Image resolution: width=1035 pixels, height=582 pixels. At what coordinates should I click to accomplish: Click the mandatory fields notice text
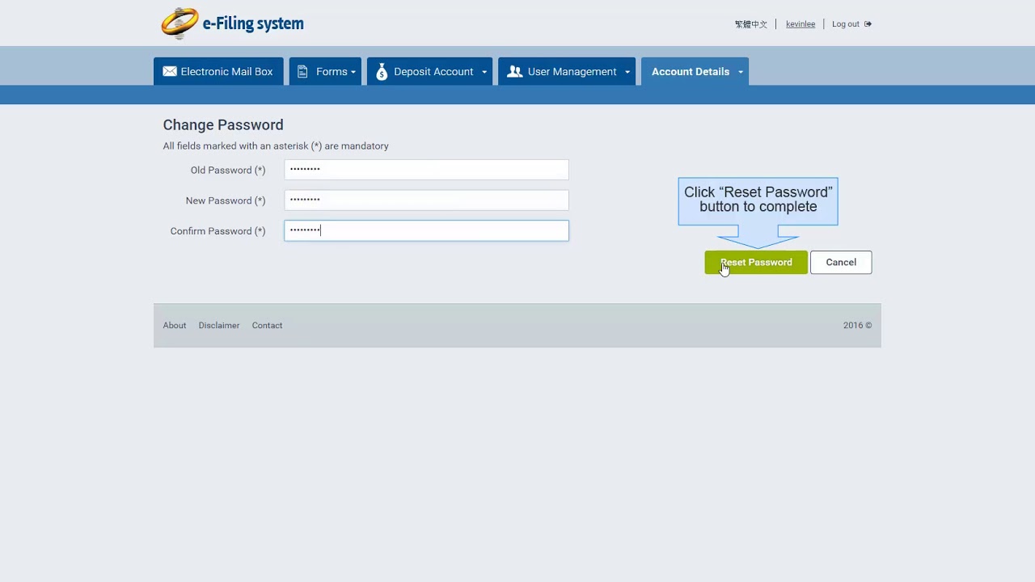point(276,146)
